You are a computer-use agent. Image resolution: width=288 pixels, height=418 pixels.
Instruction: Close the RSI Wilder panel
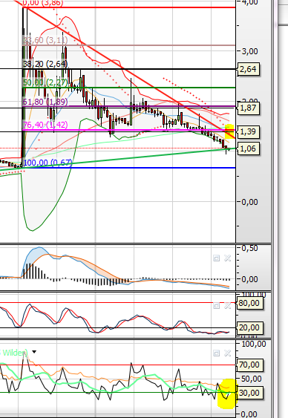click(227, 353)
